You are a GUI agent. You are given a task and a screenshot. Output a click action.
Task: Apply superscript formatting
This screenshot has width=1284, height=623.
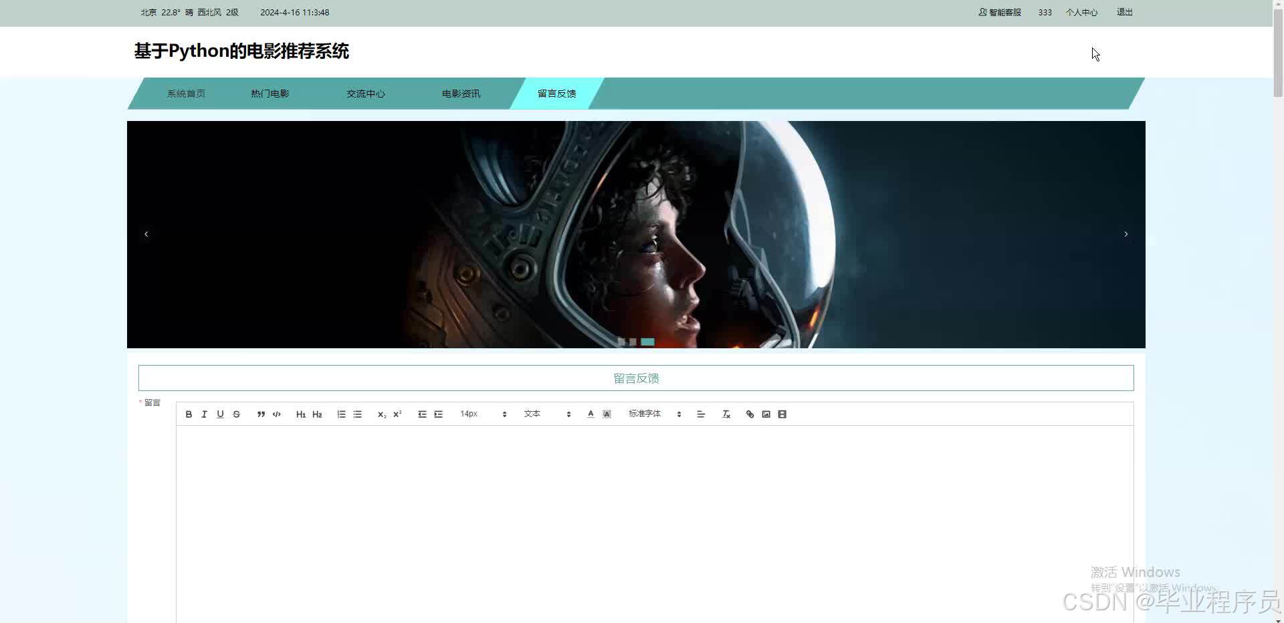pos(398,414)
